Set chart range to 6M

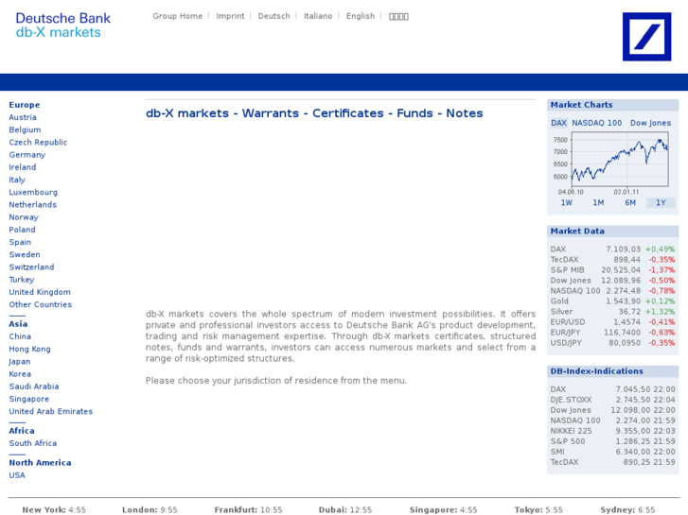point(630,203)
